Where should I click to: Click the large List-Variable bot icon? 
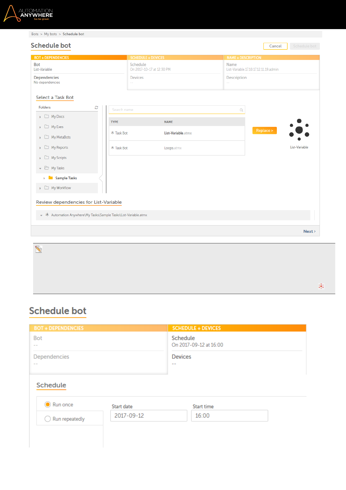[x=299, y=130]
